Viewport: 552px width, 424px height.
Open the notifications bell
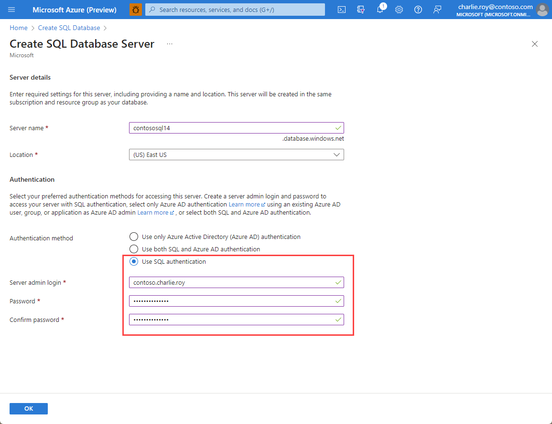(380, 10)
